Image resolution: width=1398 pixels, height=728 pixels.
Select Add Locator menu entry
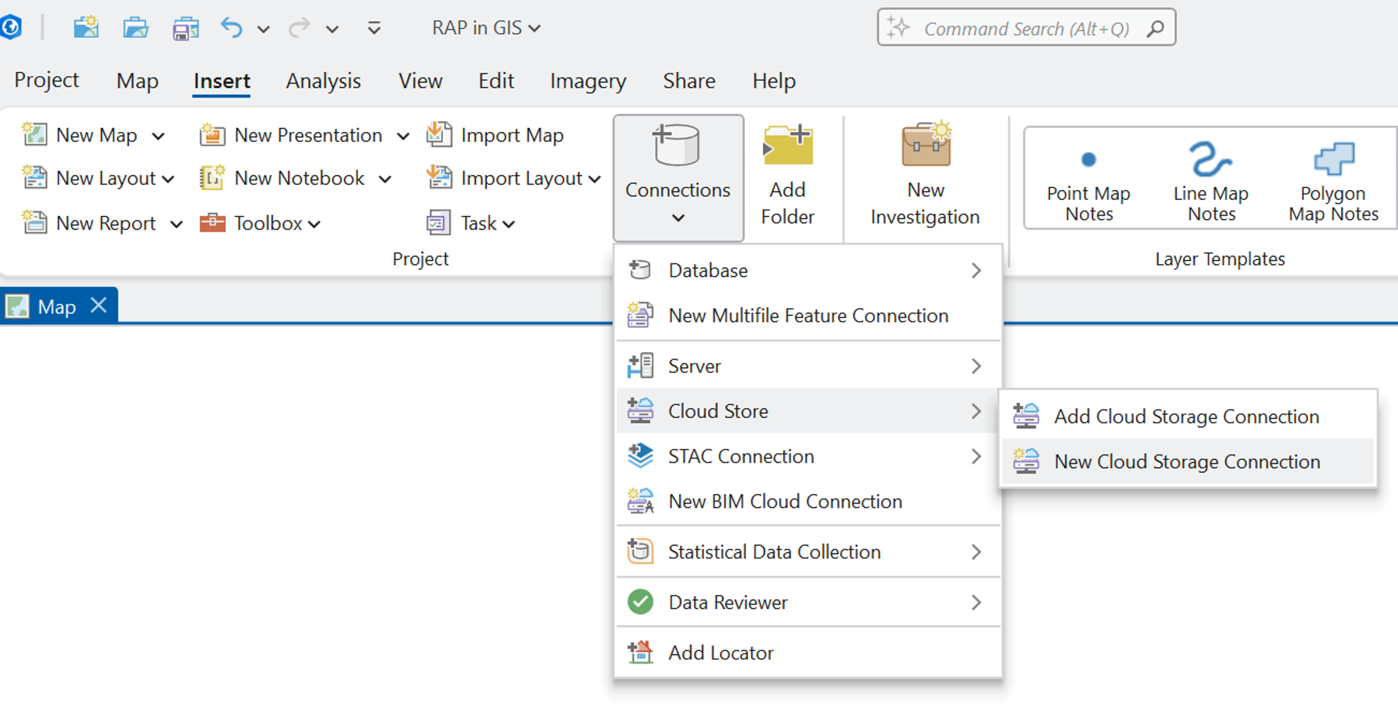click(x=720, y=653)
